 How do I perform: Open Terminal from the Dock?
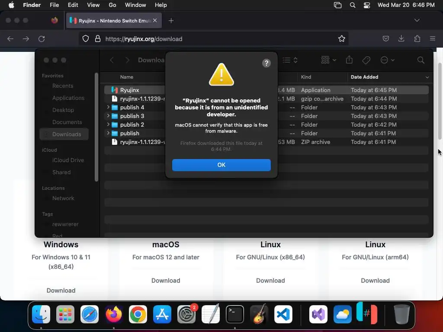[x=235, y=314]
